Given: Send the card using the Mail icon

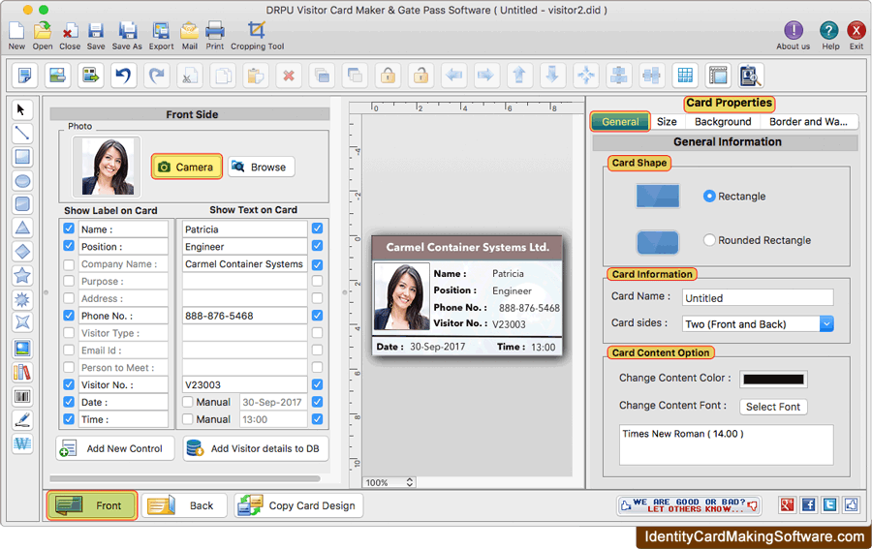Looking at the screenshot, I should click(190, 31).
